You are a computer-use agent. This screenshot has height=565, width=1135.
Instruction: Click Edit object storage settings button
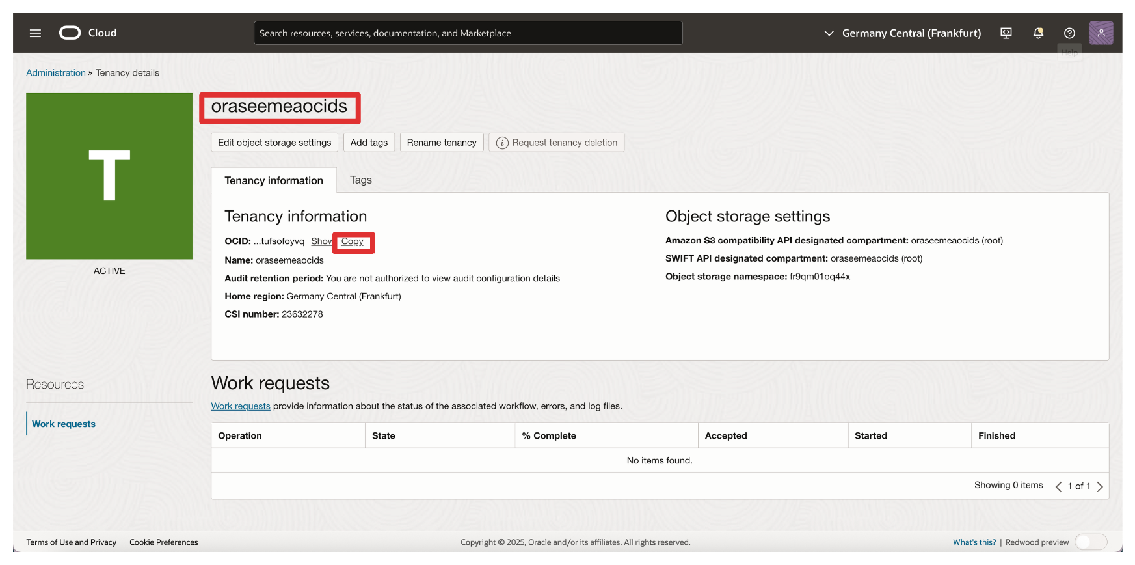pyautogui.click(x=274, y=143)
